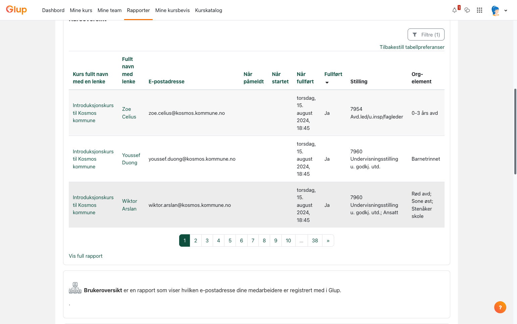This screenshot has height=324, width=517.
Task: Click Vis full rapport link
Action: point(86,256)
